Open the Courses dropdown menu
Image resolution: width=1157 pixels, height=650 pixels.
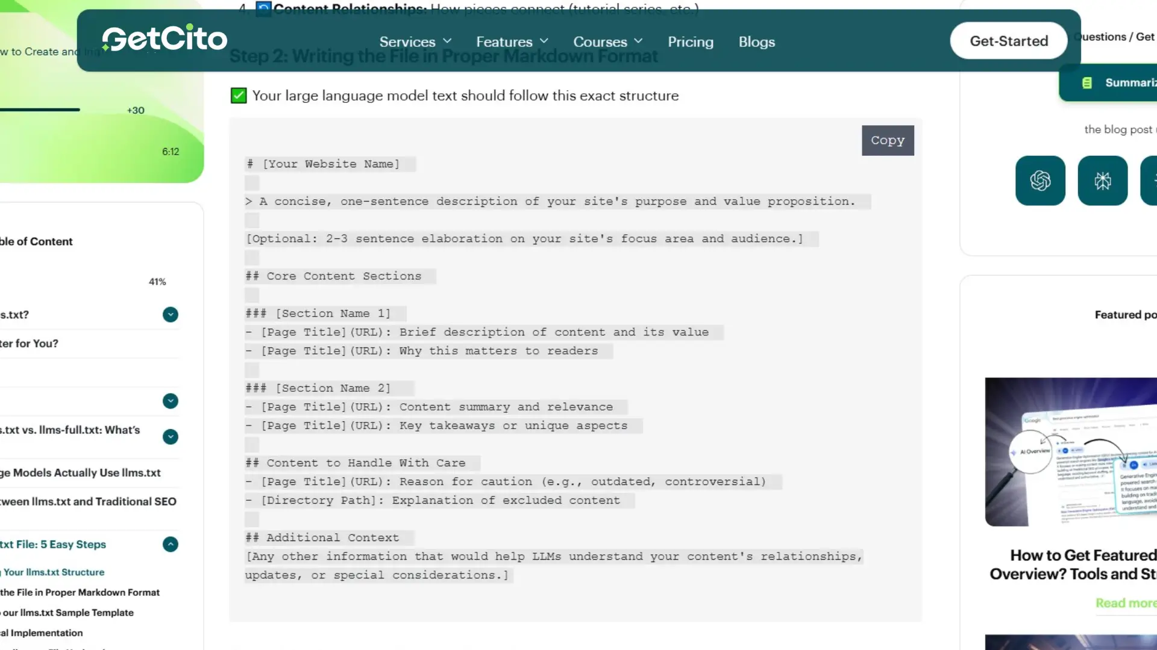[x=608, y=41]
